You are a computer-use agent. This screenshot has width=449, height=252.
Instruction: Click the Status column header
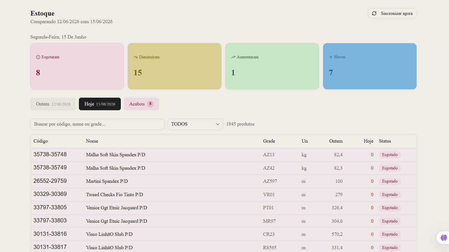385,141
